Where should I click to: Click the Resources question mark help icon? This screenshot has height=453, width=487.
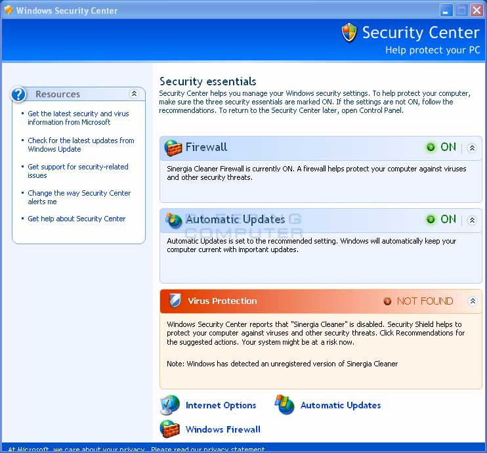coord(19,95)
